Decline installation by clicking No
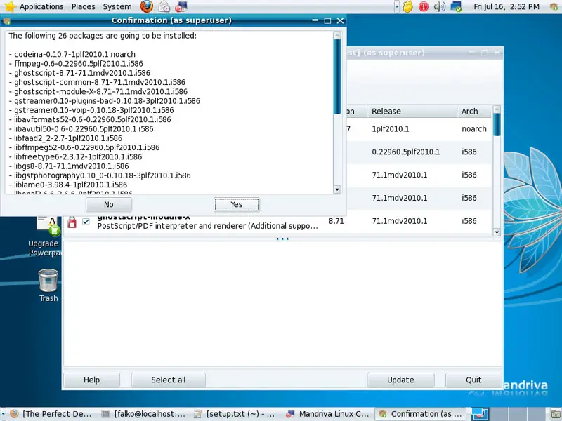The image size is (562, 421). click(109, 204)
